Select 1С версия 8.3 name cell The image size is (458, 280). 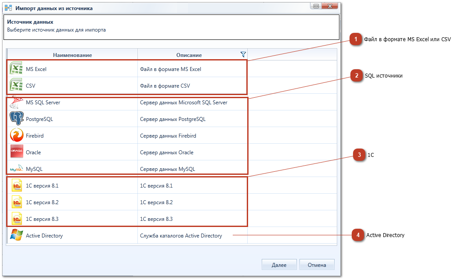[x=72, y=219]
